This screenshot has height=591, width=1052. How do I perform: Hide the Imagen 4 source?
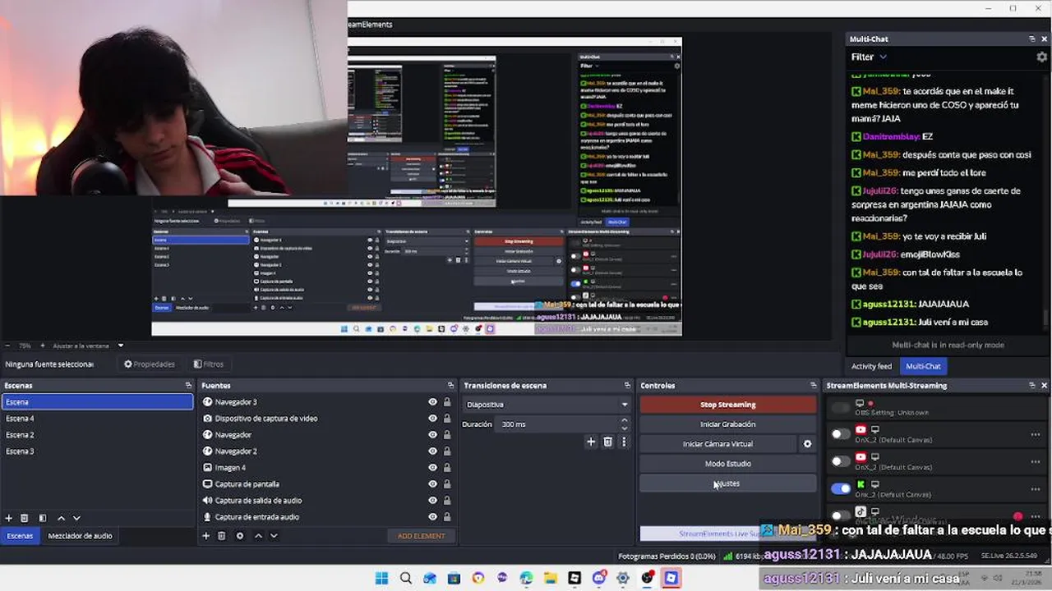pyautogui.click(x=432, y=468)
